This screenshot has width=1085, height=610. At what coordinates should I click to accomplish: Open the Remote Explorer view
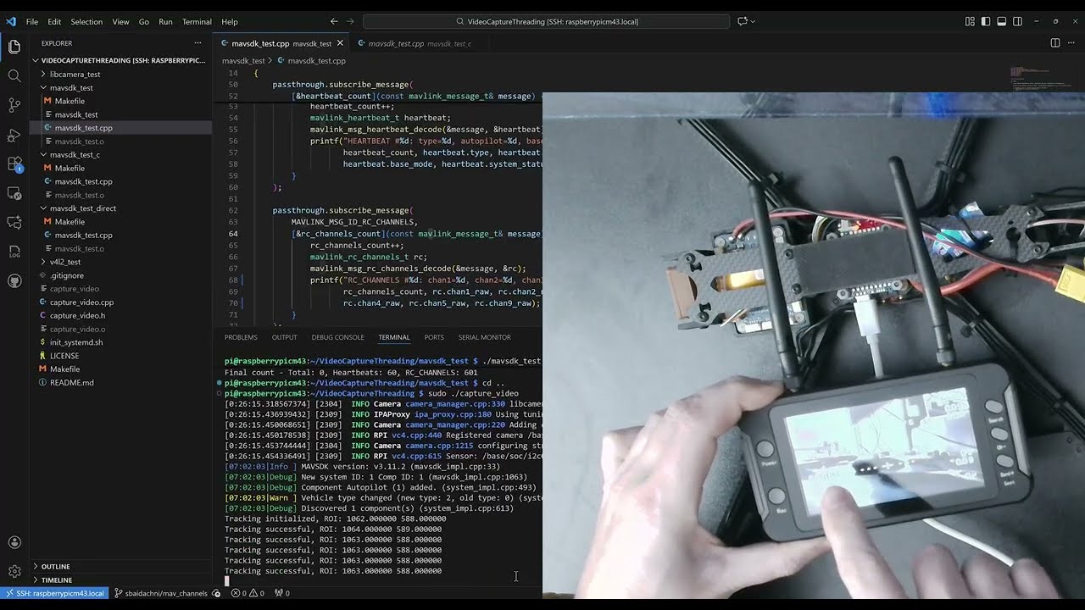[14, 193]
